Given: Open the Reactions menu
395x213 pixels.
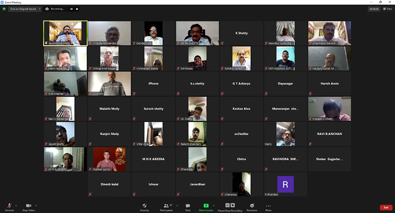Looking at the screenshot, I should (252, 206).
